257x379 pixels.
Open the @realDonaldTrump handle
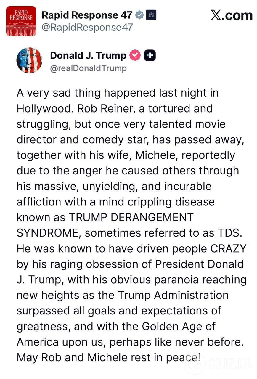point(88,68)
